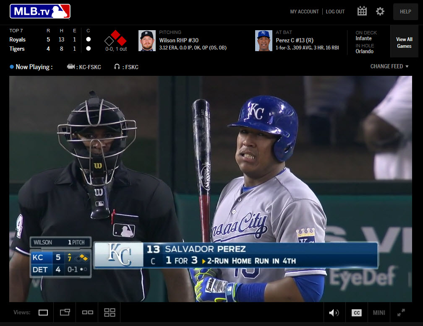The image size is (423, 326).
Task: Select the picture-in-picture view layout icon
Action: click(65, 312)
